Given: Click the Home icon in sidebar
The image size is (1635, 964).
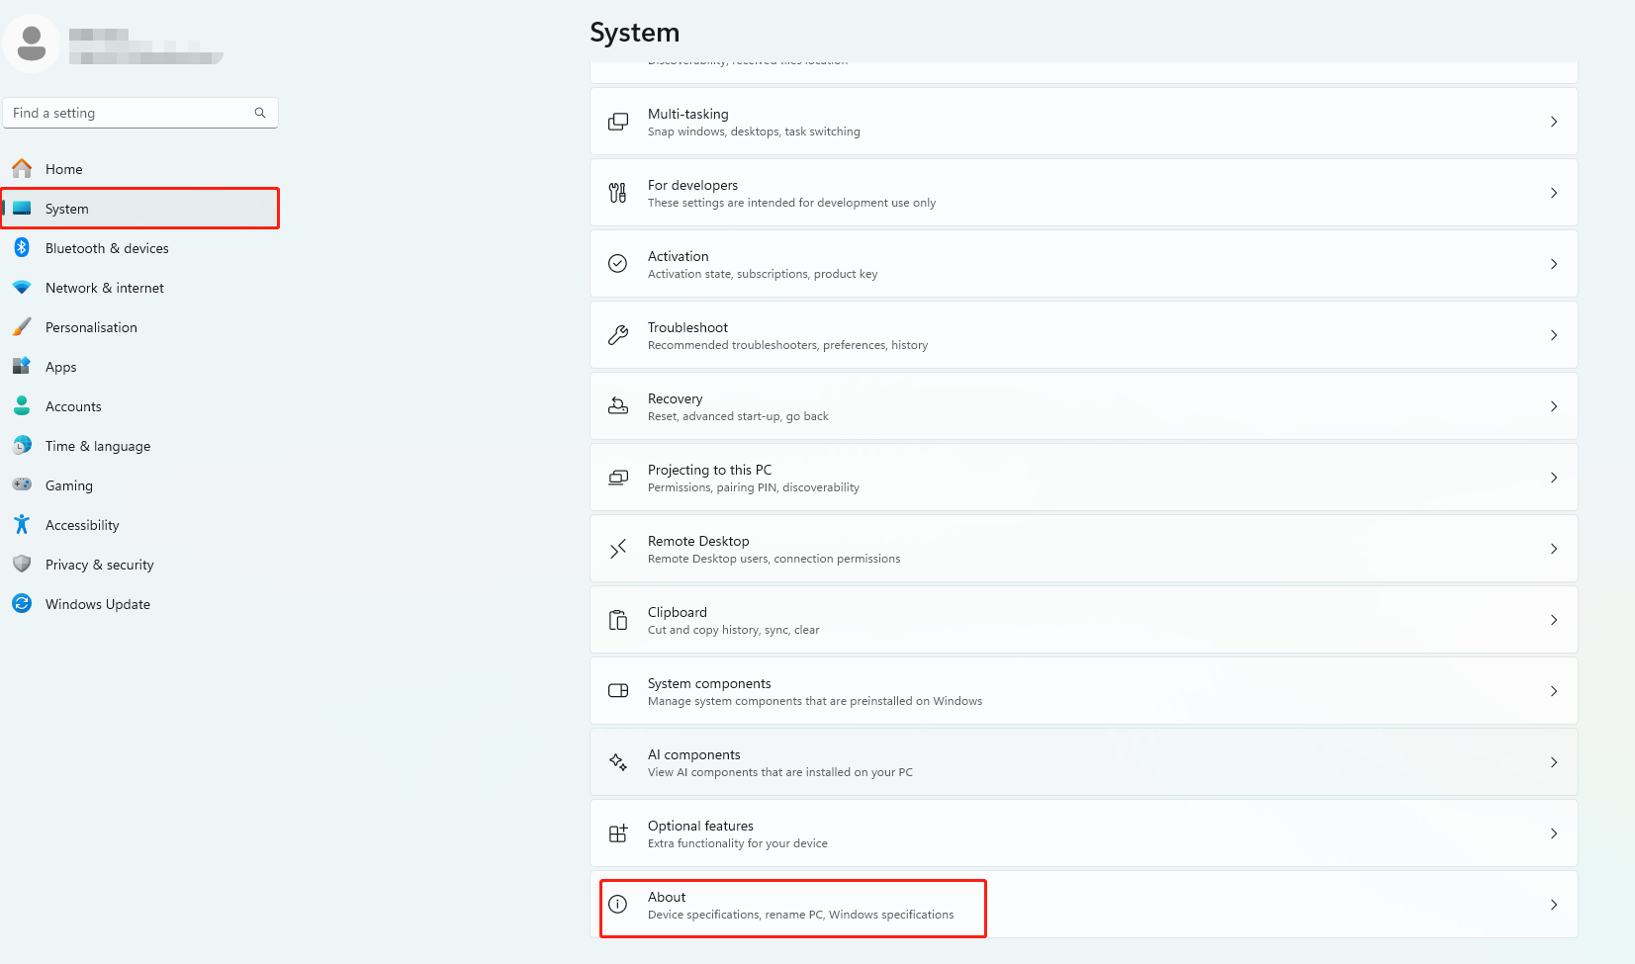Looking at the screenshot, I should (x=22, y=168).
